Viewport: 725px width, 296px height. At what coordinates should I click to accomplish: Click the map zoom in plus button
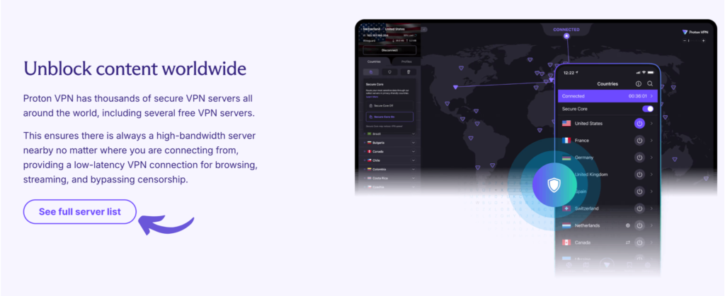pyautogui.click(x=704, y=40)
